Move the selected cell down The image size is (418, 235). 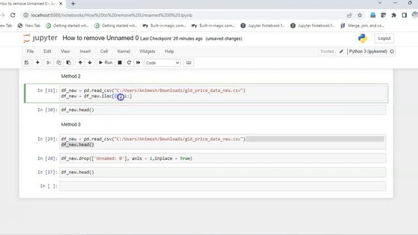click(x=90, y=63)
